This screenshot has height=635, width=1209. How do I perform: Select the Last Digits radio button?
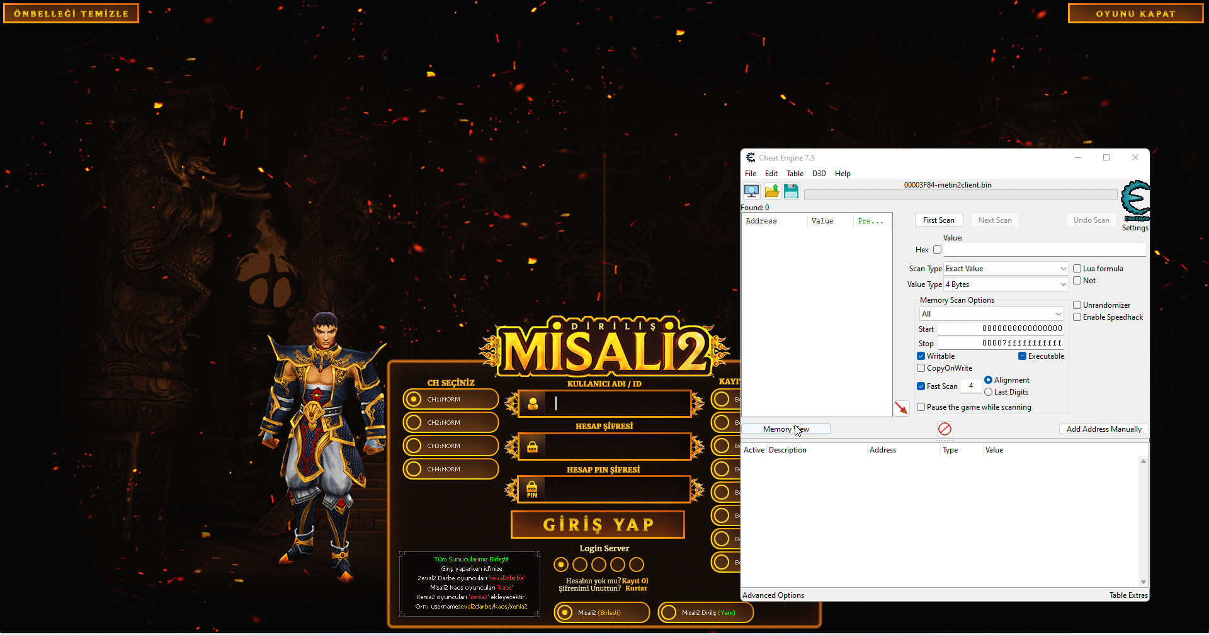point(989,392)
